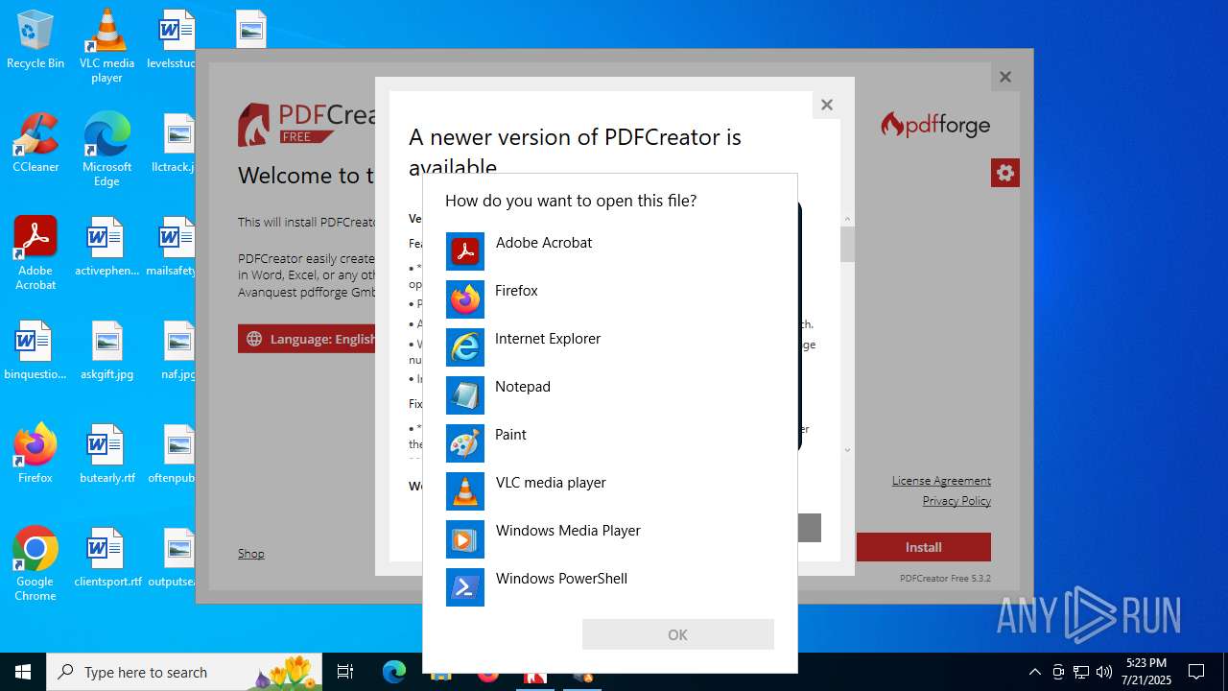Close the PDFCreator installer window
Image resolution: width=1228 pixels, height=691 pixels.
[1005, 77]
